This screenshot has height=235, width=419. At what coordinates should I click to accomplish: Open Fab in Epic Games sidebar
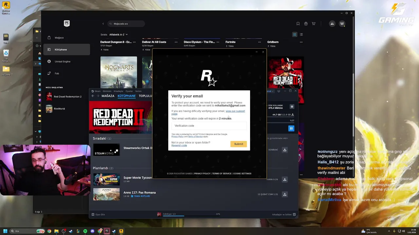tap(66, 73)
